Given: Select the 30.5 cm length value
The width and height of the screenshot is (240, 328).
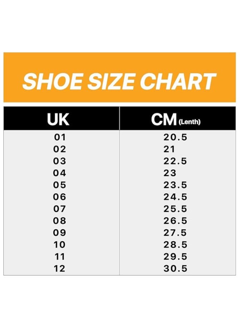Looking at the screenshot, I should (x=175, y=269).
